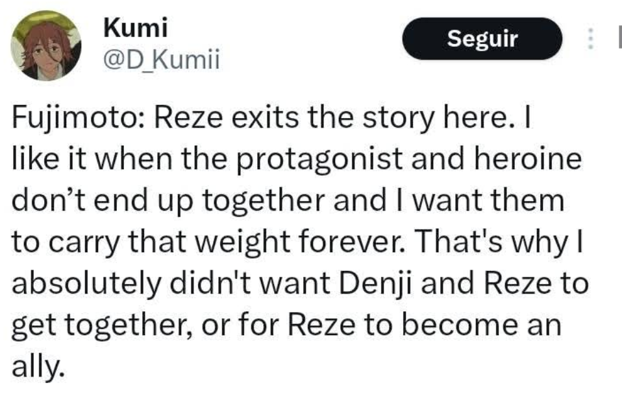Open the three-dot more options menu

[x=590, y=40]
